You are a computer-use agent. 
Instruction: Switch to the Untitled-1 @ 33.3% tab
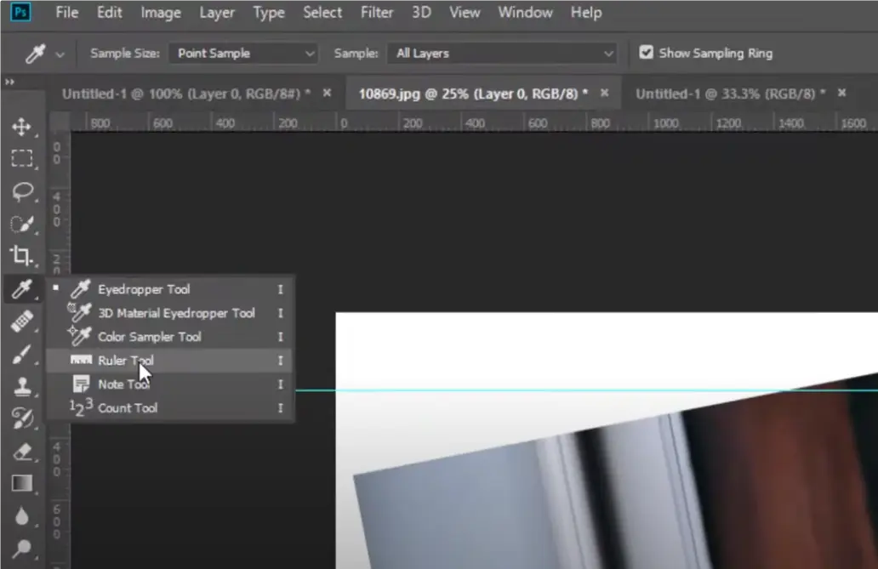730,94
